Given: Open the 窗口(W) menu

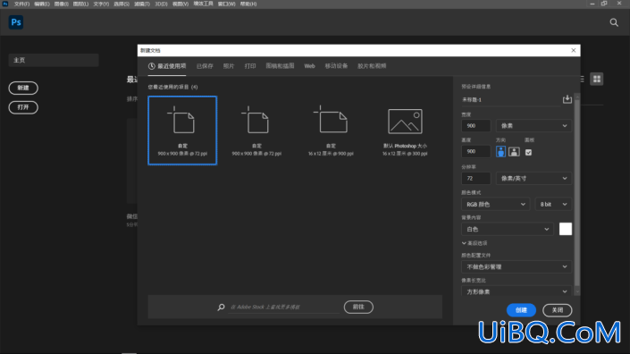Looking at the screenshot, I should (227, 4).
